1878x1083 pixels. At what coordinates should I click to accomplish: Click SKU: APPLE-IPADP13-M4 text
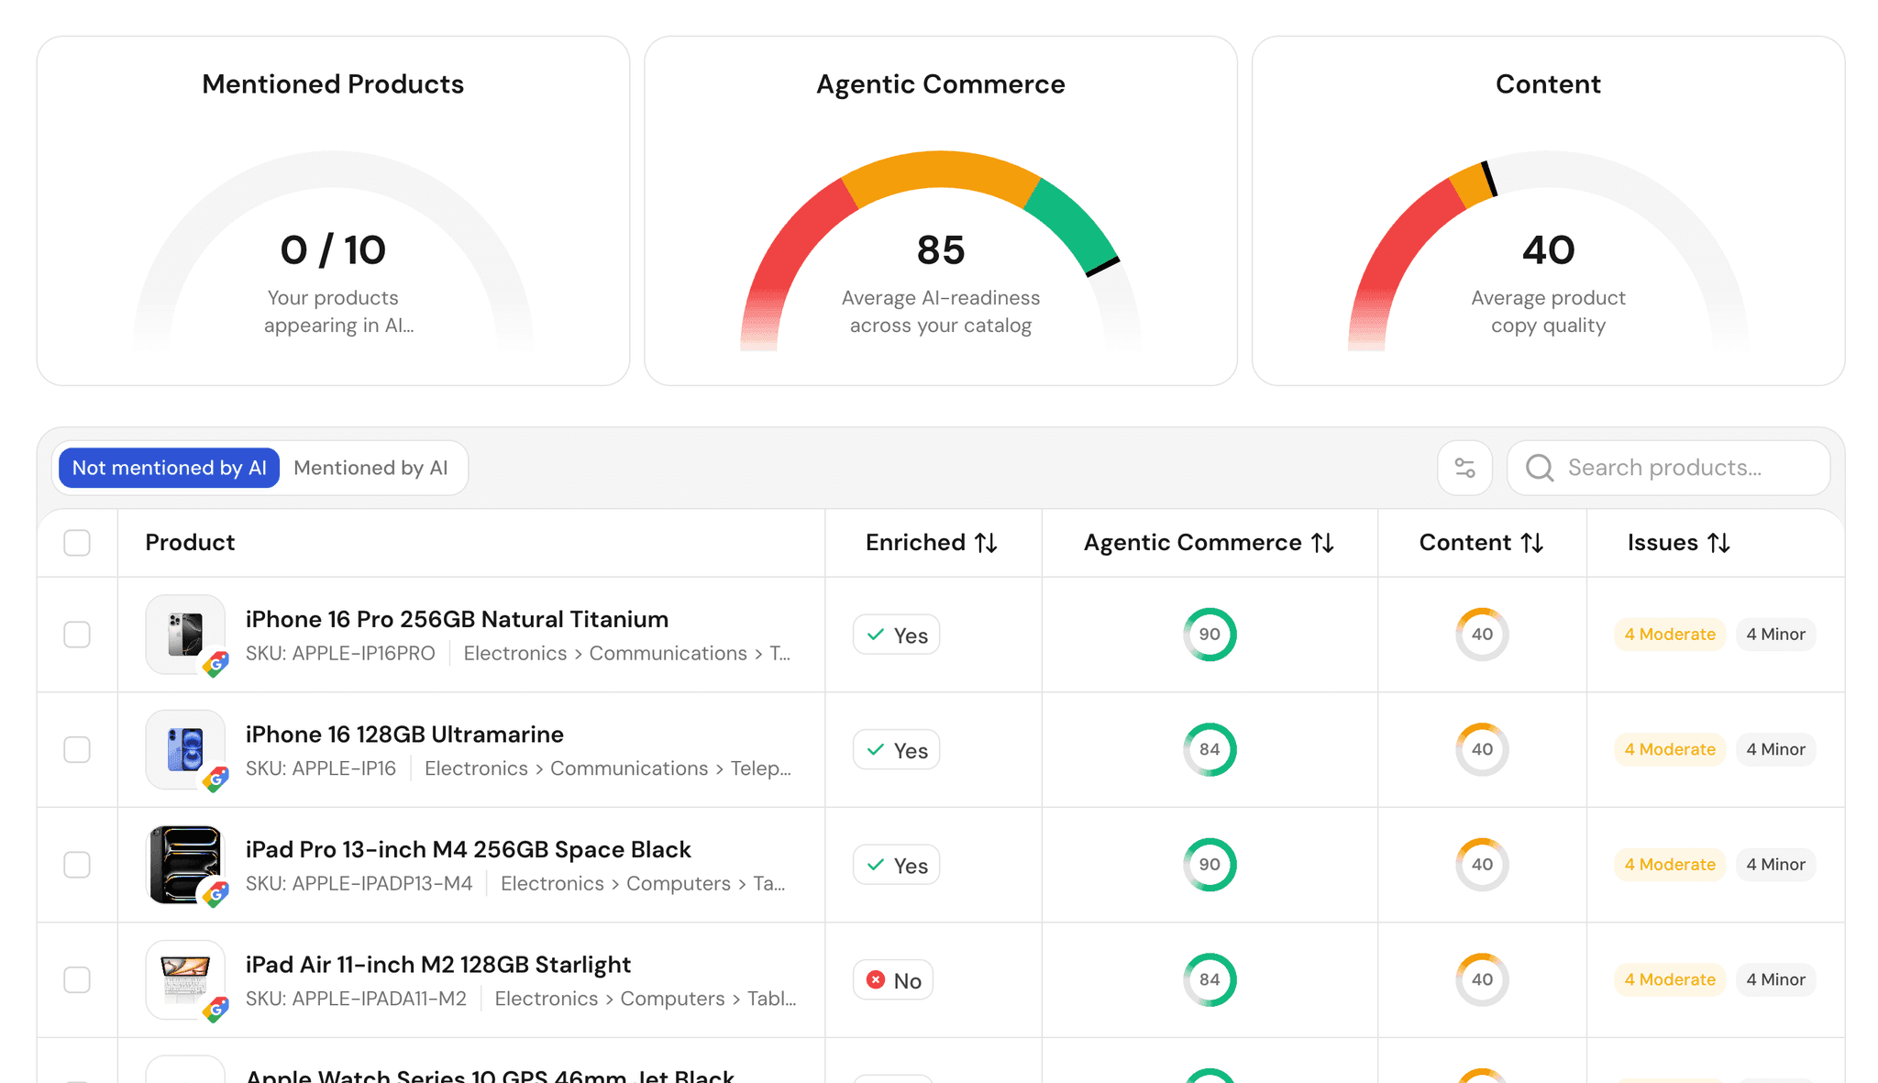(359, 884)
